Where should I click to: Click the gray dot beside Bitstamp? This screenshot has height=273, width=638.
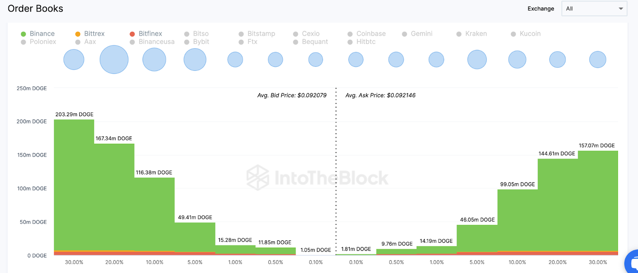241,34
